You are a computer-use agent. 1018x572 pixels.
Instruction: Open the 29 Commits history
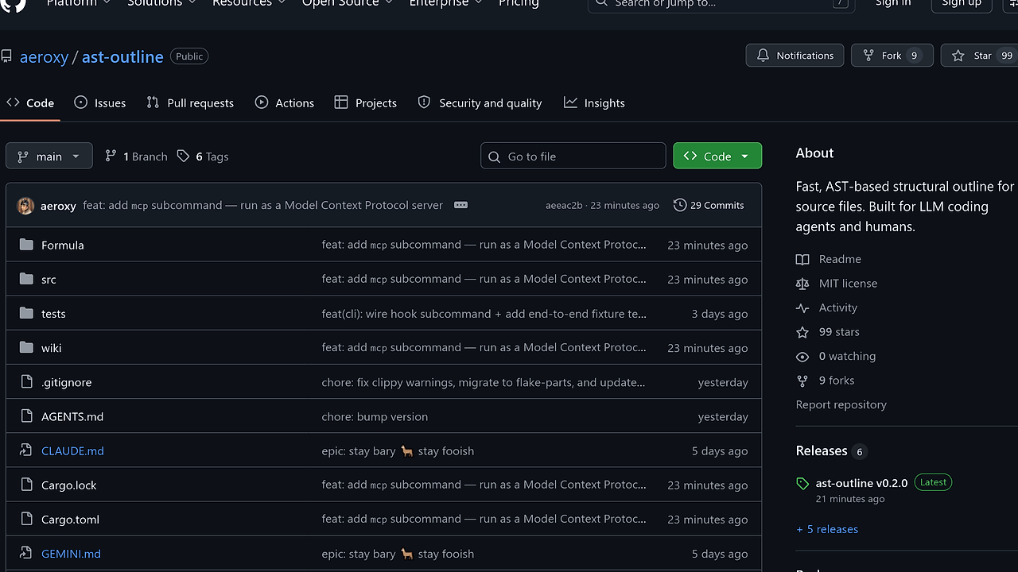pos(709,205)
